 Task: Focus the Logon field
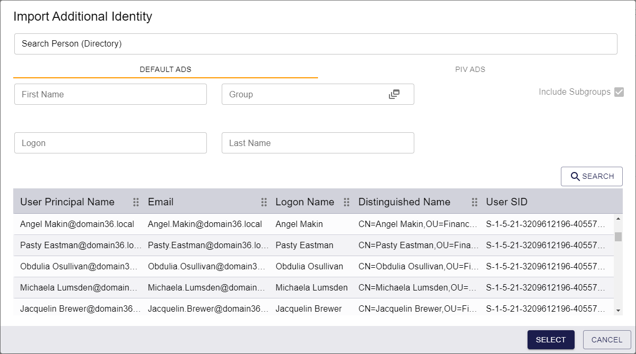[111, 143]
